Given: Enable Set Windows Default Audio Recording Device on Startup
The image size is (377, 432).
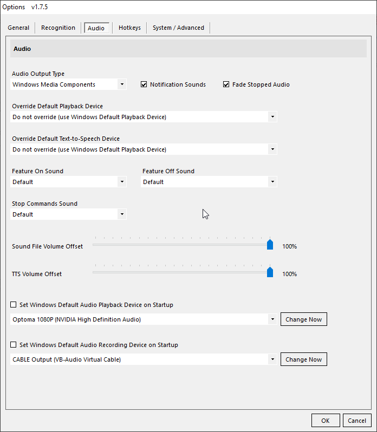Looking at the screenshot, I should 14,345.
